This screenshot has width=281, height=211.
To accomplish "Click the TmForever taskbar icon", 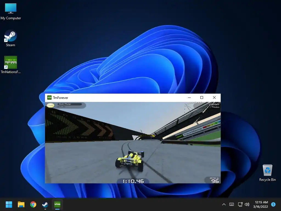I will [57, 204].
